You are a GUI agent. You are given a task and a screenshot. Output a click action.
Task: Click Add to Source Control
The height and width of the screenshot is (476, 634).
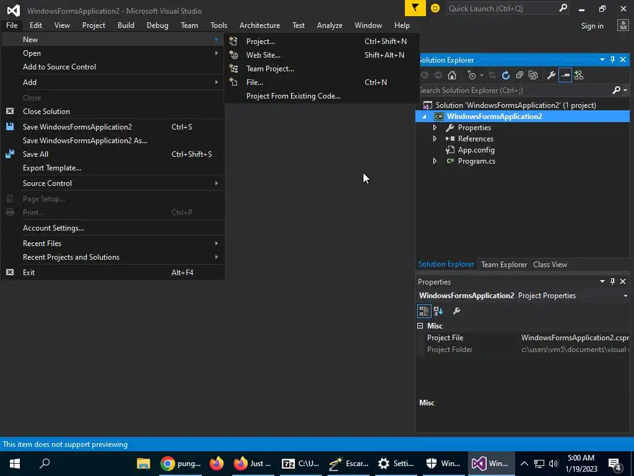tap(113, 67)
